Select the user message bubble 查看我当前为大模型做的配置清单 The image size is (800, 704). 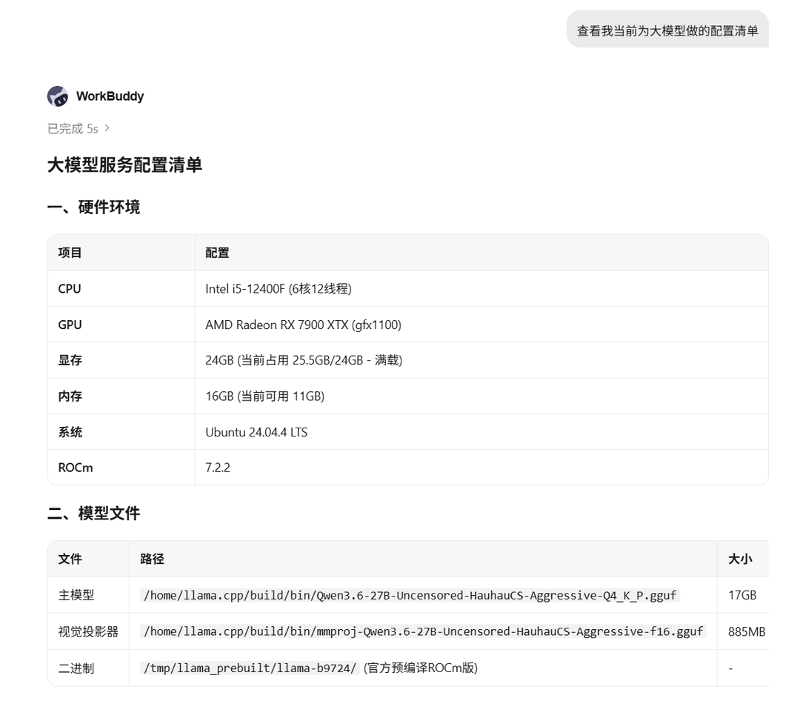pos(667,30)
